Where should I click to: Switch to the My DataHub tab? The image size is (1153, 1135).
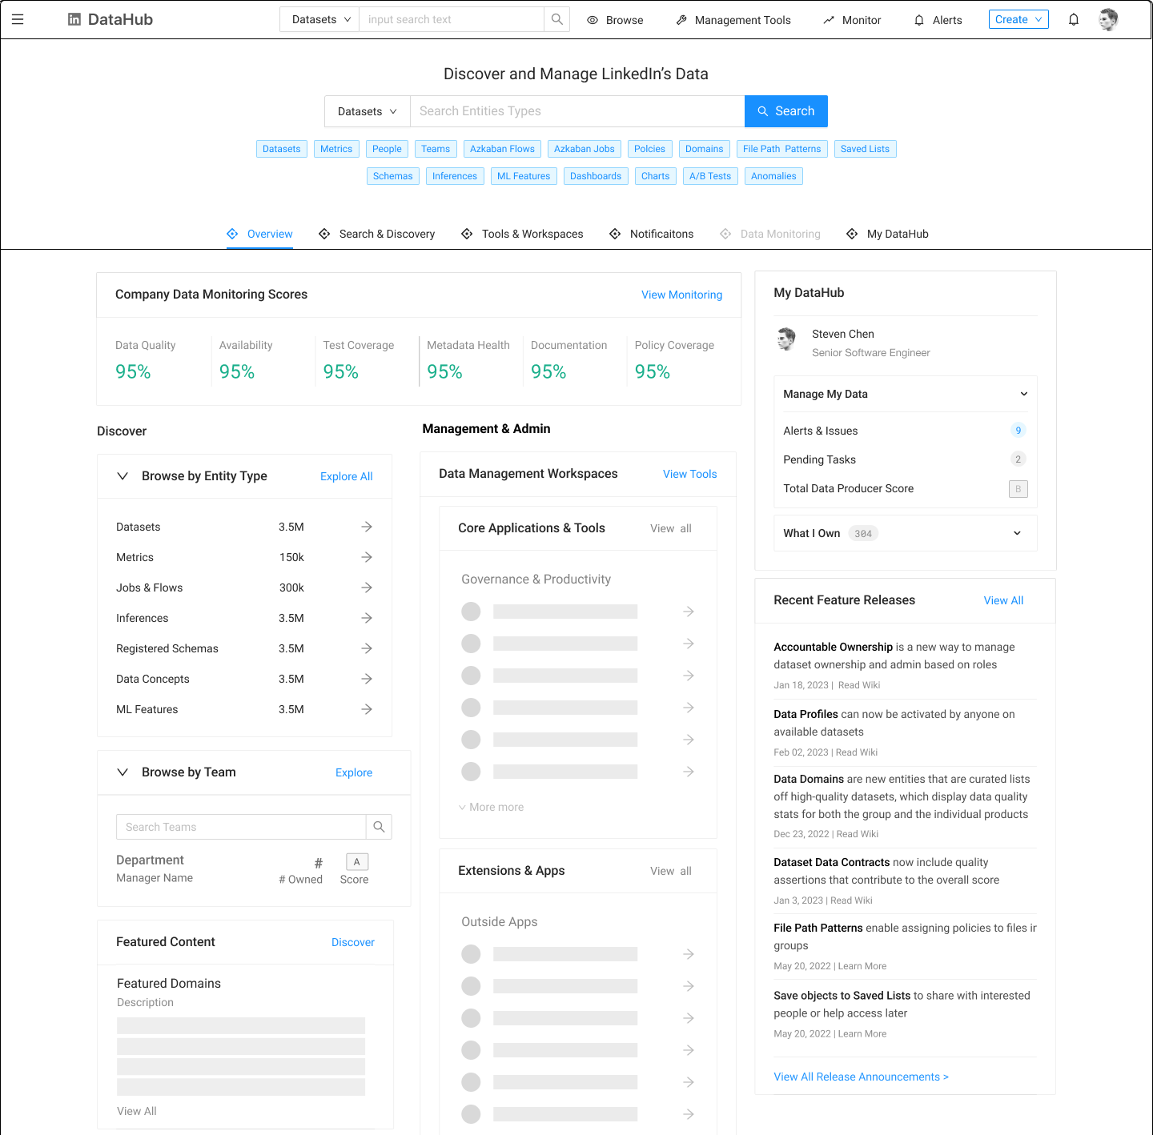[887, 234]
